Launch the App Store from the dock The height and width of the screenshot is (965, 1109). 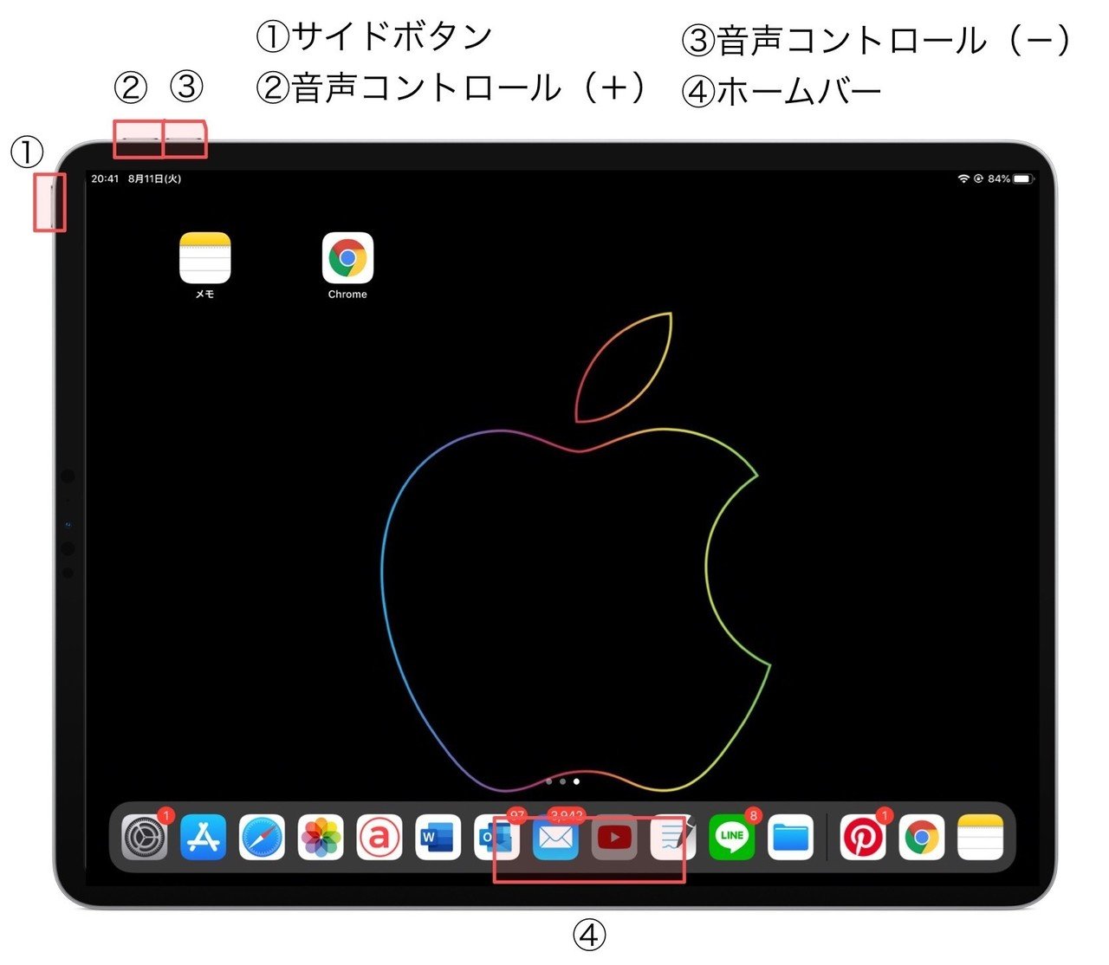pos(203,838)
